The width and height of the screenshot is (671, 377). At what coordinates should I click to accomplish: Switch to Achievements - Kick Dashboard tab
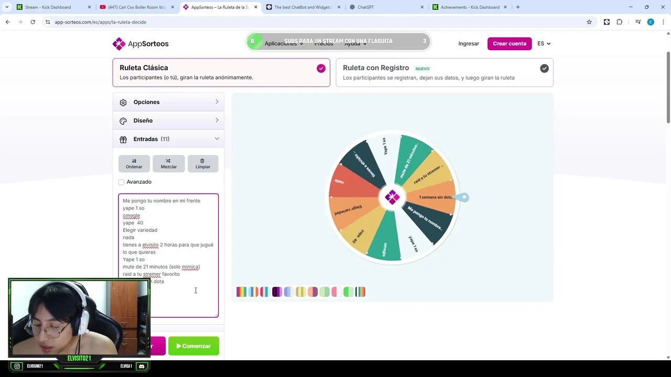coord(470,7)
